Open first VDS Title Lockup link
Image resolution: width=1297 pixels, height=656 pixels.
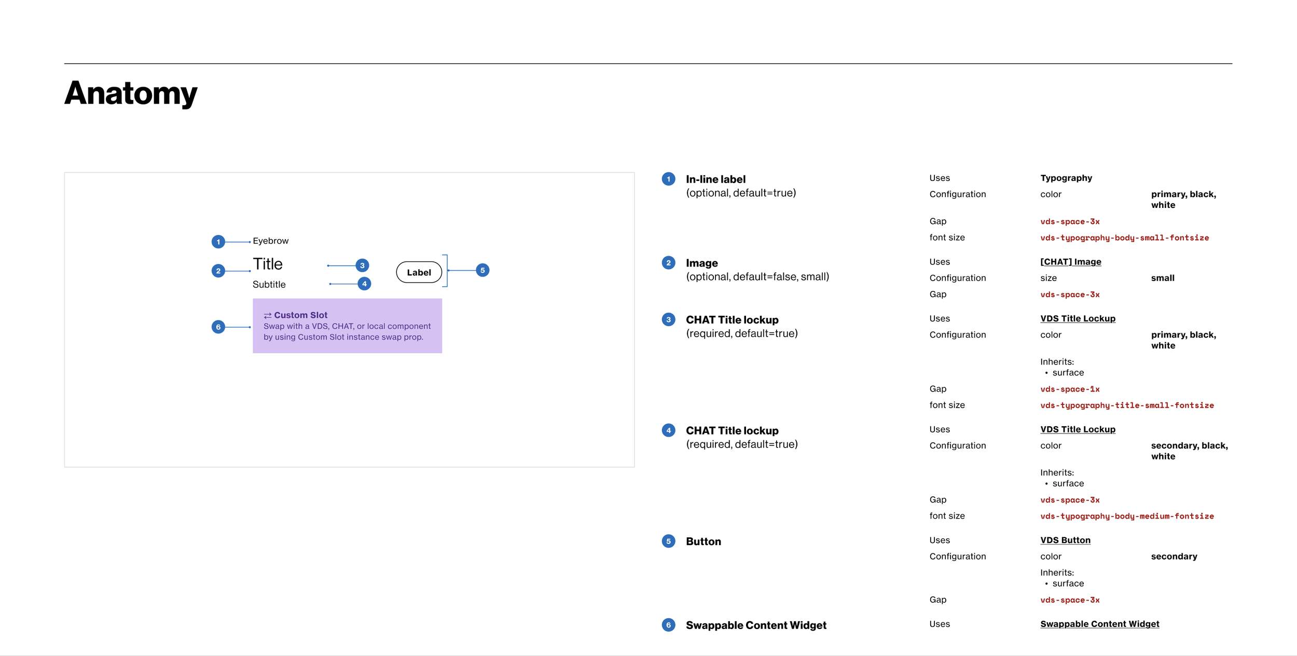(x=1078, y=318)
